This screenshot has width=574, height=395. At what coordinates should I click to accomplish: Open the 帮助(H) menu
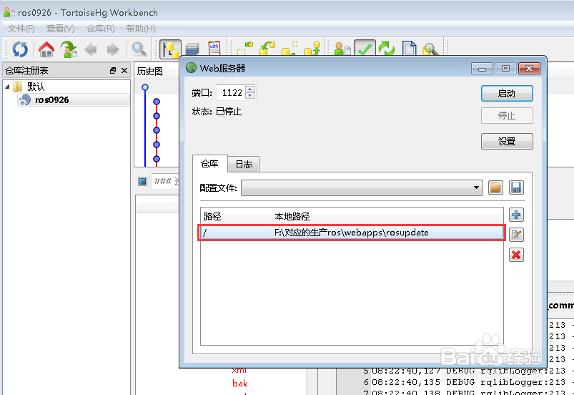(141, 29)
